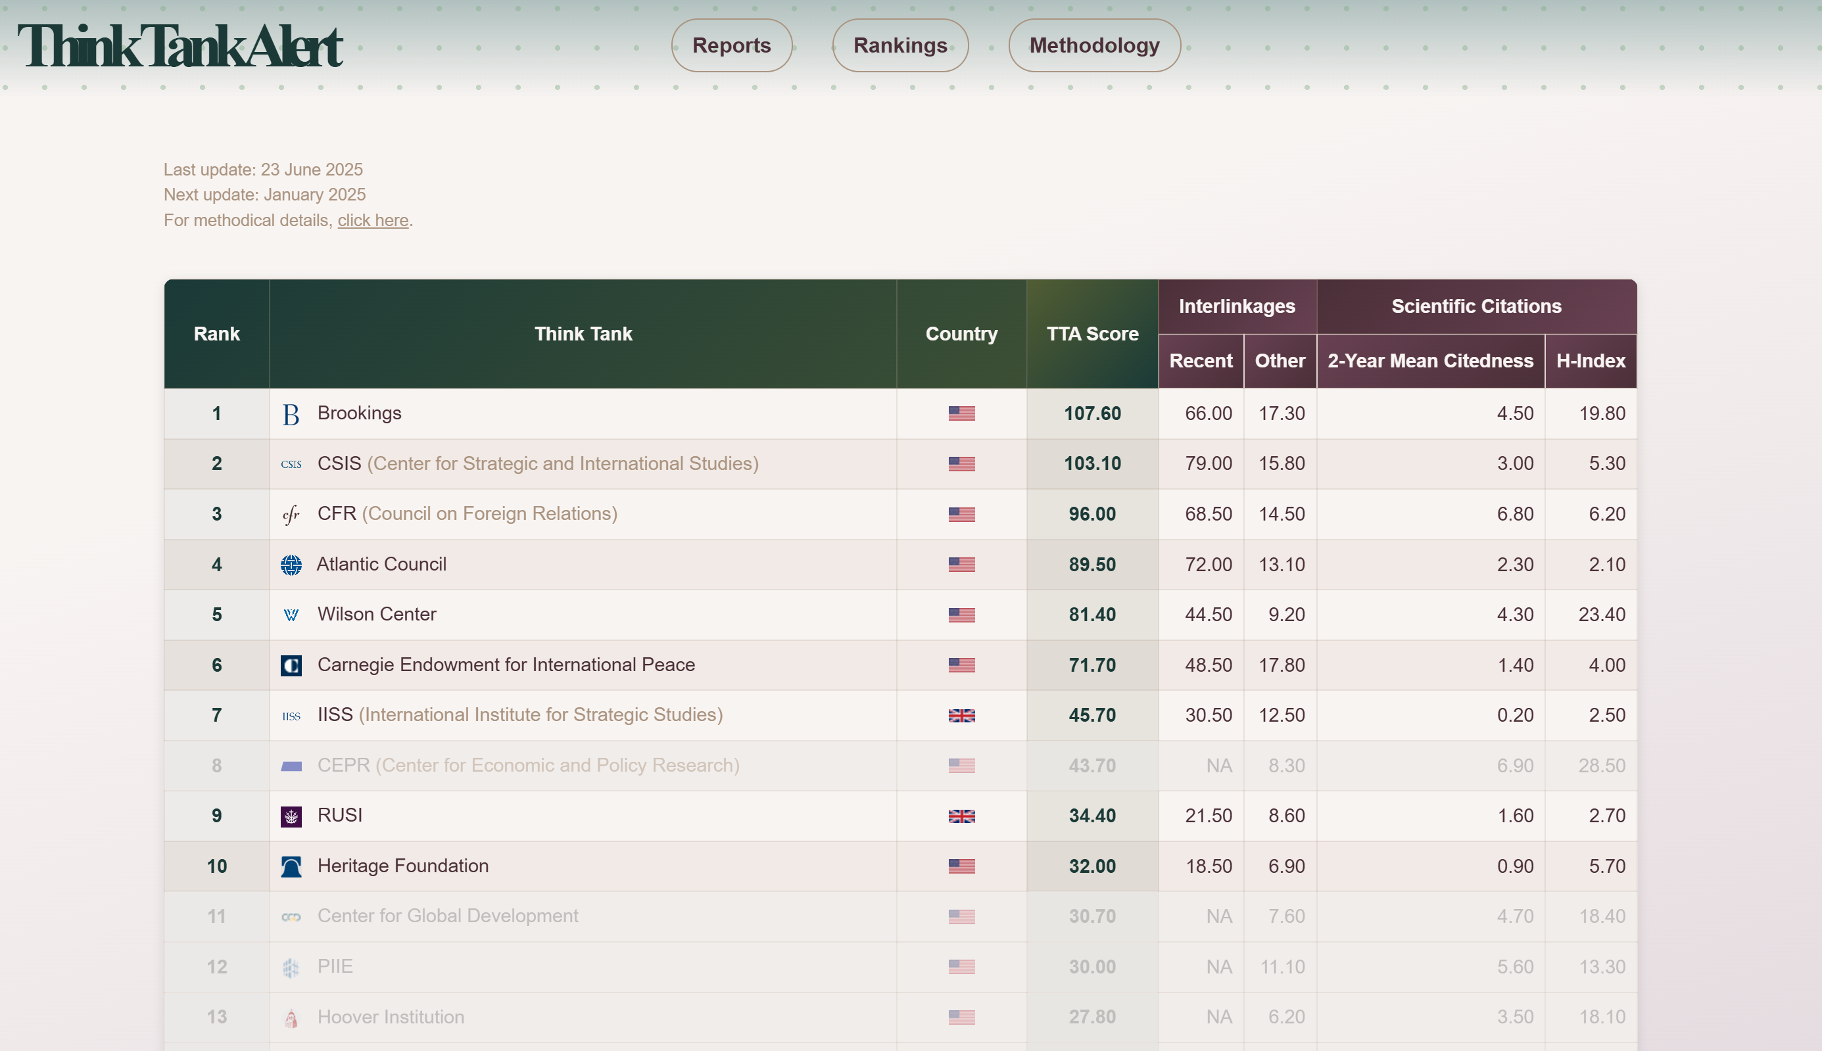The height and width of the screenshot is (1051, 1822).
Task: Sort by the Recent interlinkages column
Action: [x=1201, y=361]
